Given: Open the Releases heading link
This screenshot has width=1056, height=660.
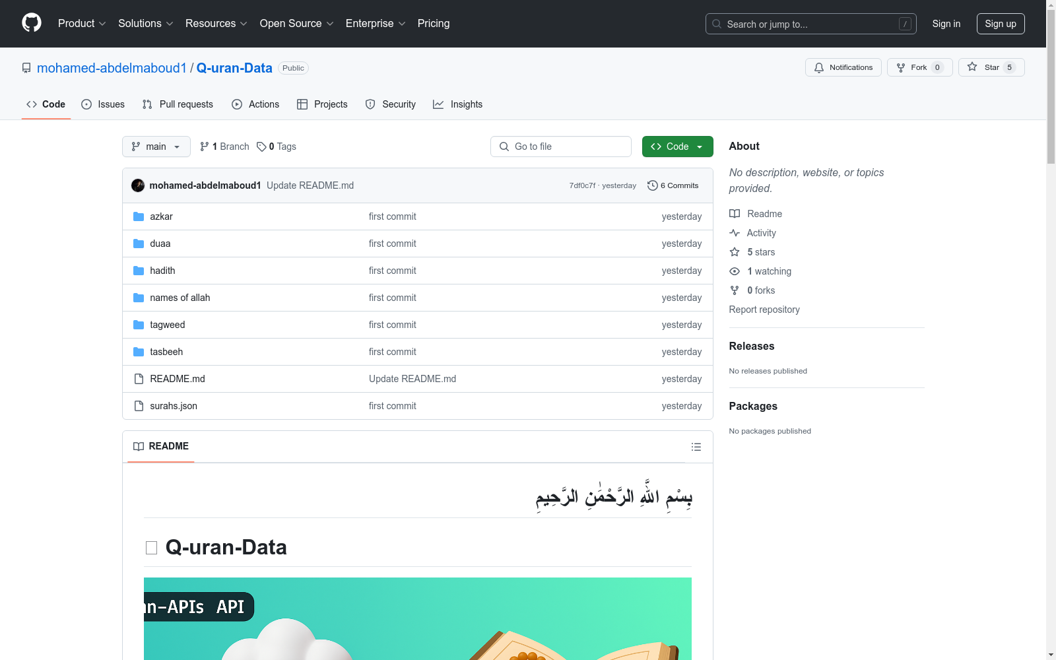Looking at the screenshot, I should [x=752, y=346].
